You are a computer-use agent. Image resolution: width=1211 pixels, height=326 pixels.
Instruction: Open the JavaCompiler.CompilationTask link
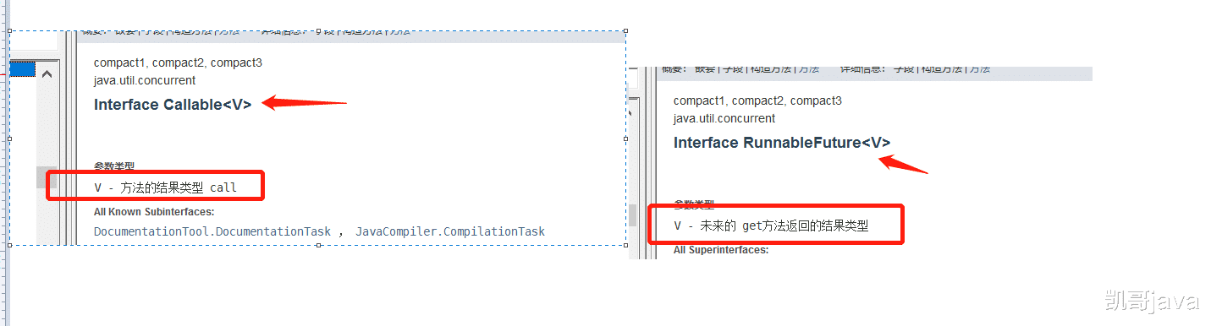450,231
